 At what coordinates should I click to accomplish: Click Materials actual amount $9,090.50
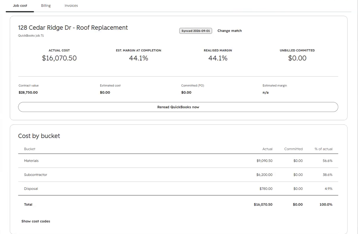tap(265, 161)
